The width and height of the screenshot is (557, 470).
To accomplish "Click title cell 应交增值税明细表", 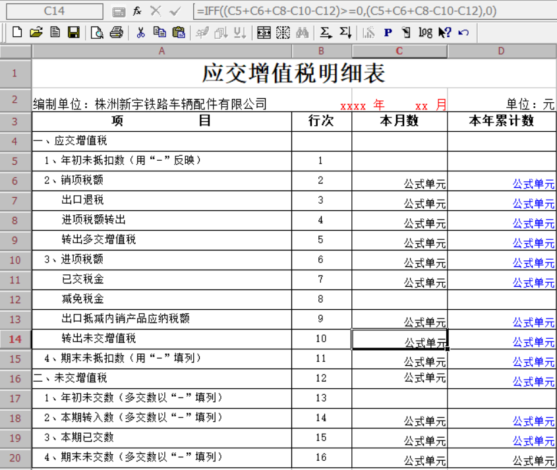I will click(x=294, y=73).
